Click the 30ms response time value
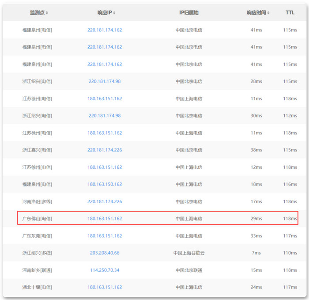The width and height of the screenshot is (309, 300). pyautogui.click(x=256, y=116)
